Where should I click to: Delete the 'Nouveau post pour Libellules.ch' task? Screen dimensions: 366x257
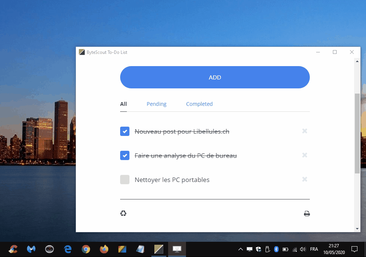point(305,131)
